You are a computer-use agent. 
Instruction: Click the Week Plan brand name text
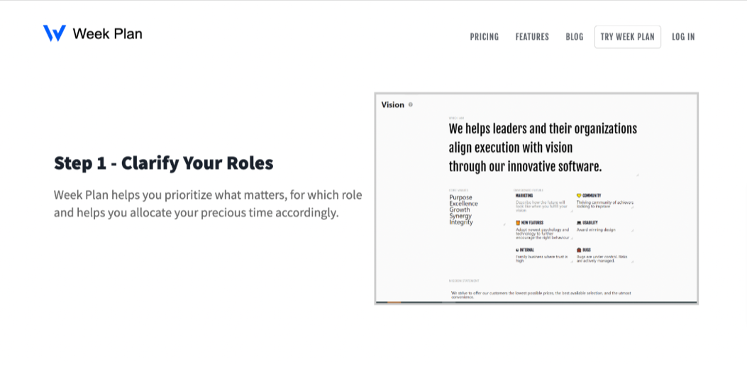coord(107,33)
